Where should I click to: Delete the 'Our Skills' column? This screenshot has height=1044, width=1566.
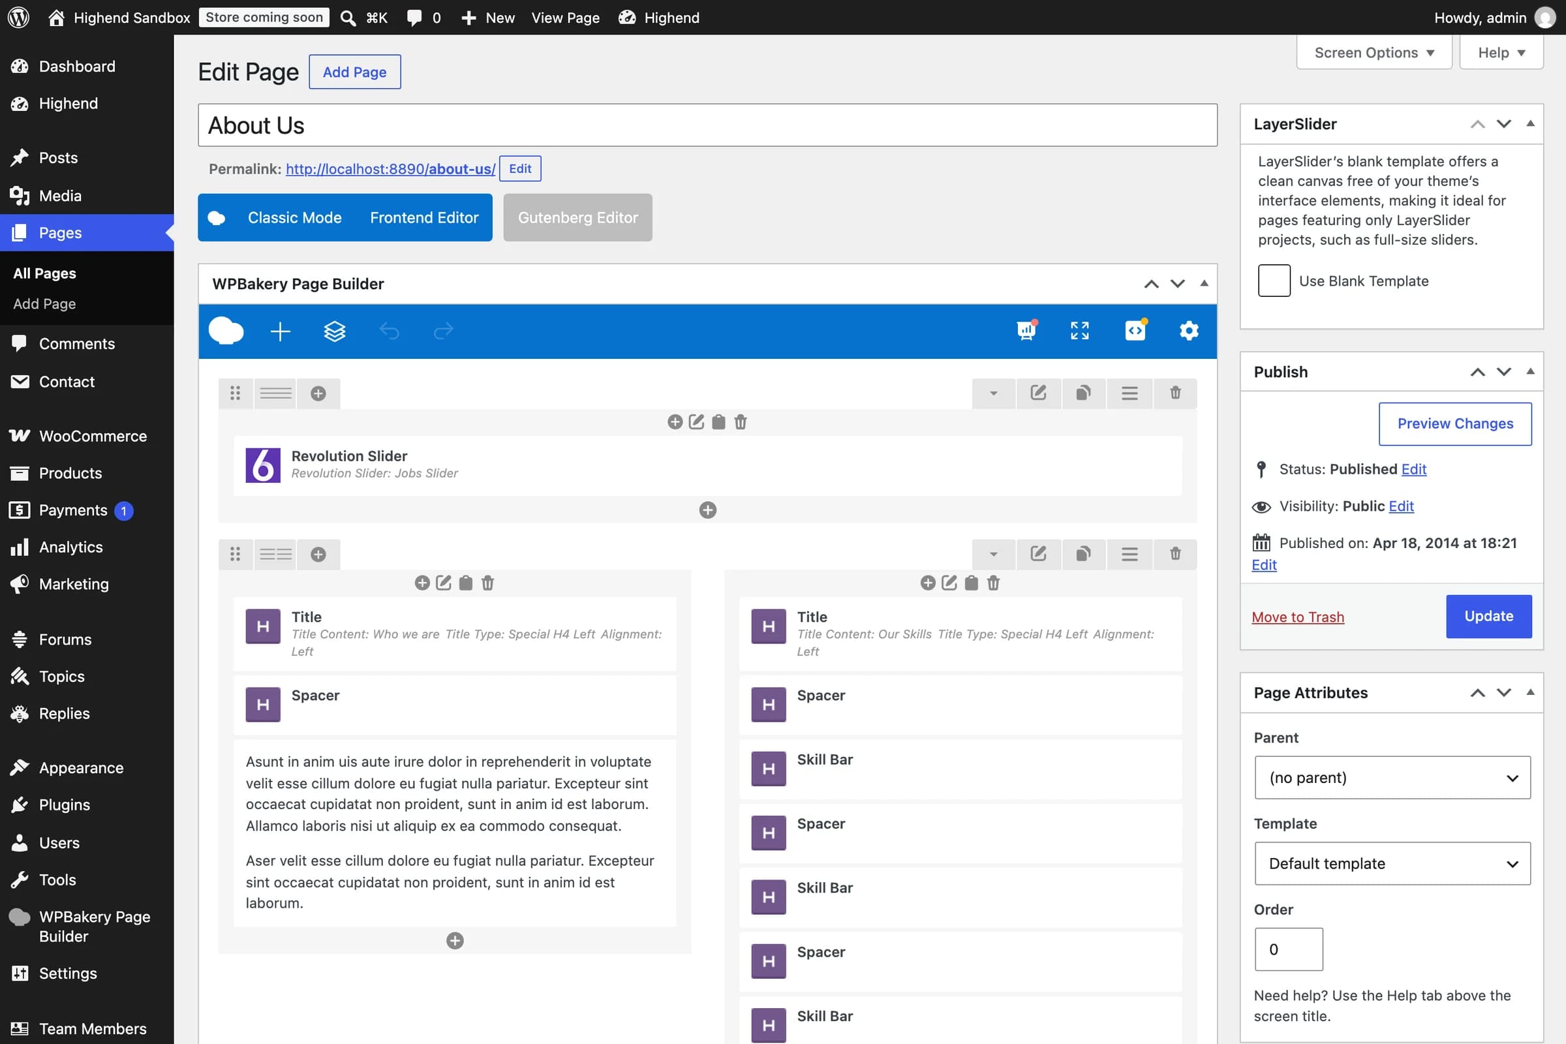pos(993,583)
